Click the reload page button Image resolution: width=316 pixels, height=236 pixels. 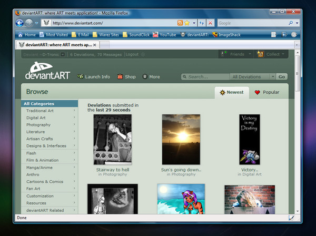[x=202, y=23]
